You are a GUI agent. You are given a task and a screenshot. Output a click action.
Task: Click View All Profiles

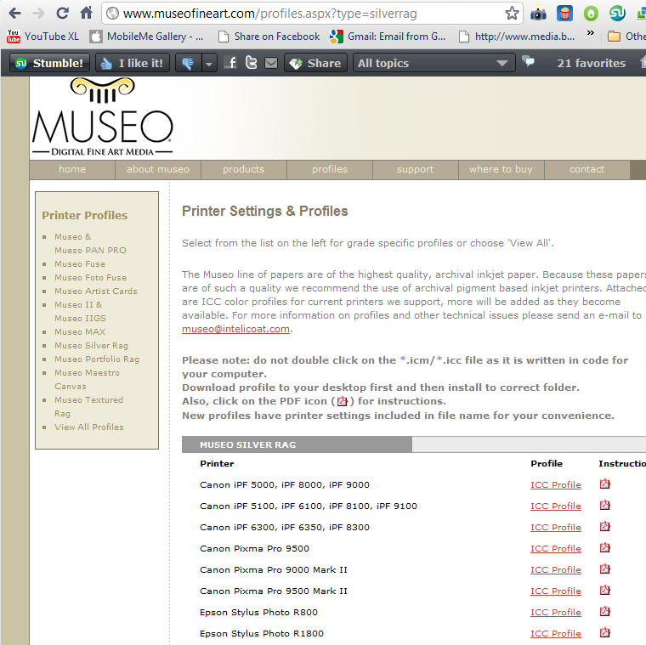point(89,427)
